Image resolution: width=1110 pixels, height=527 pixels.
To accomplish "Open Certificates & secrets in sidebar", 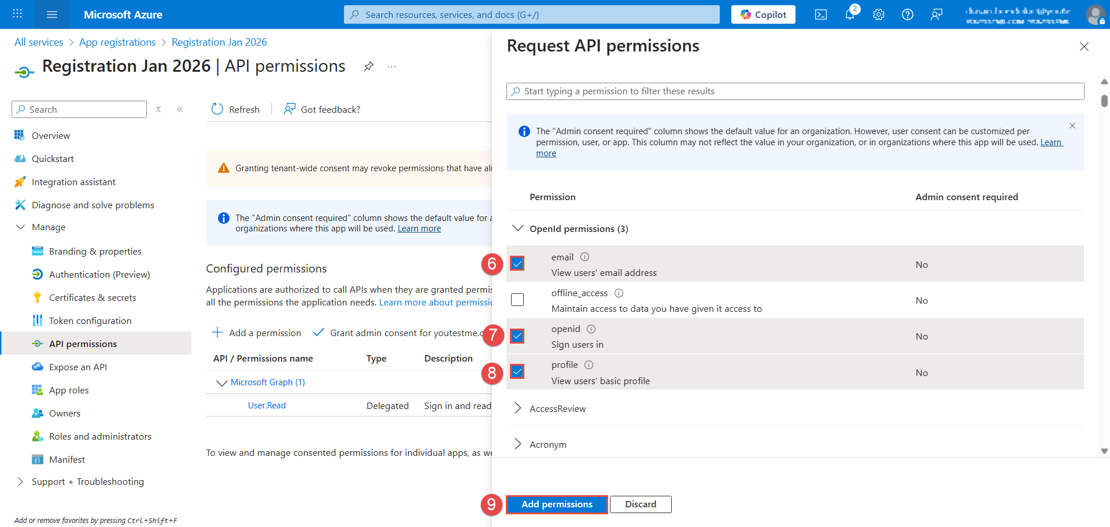I will coord(92,297).
